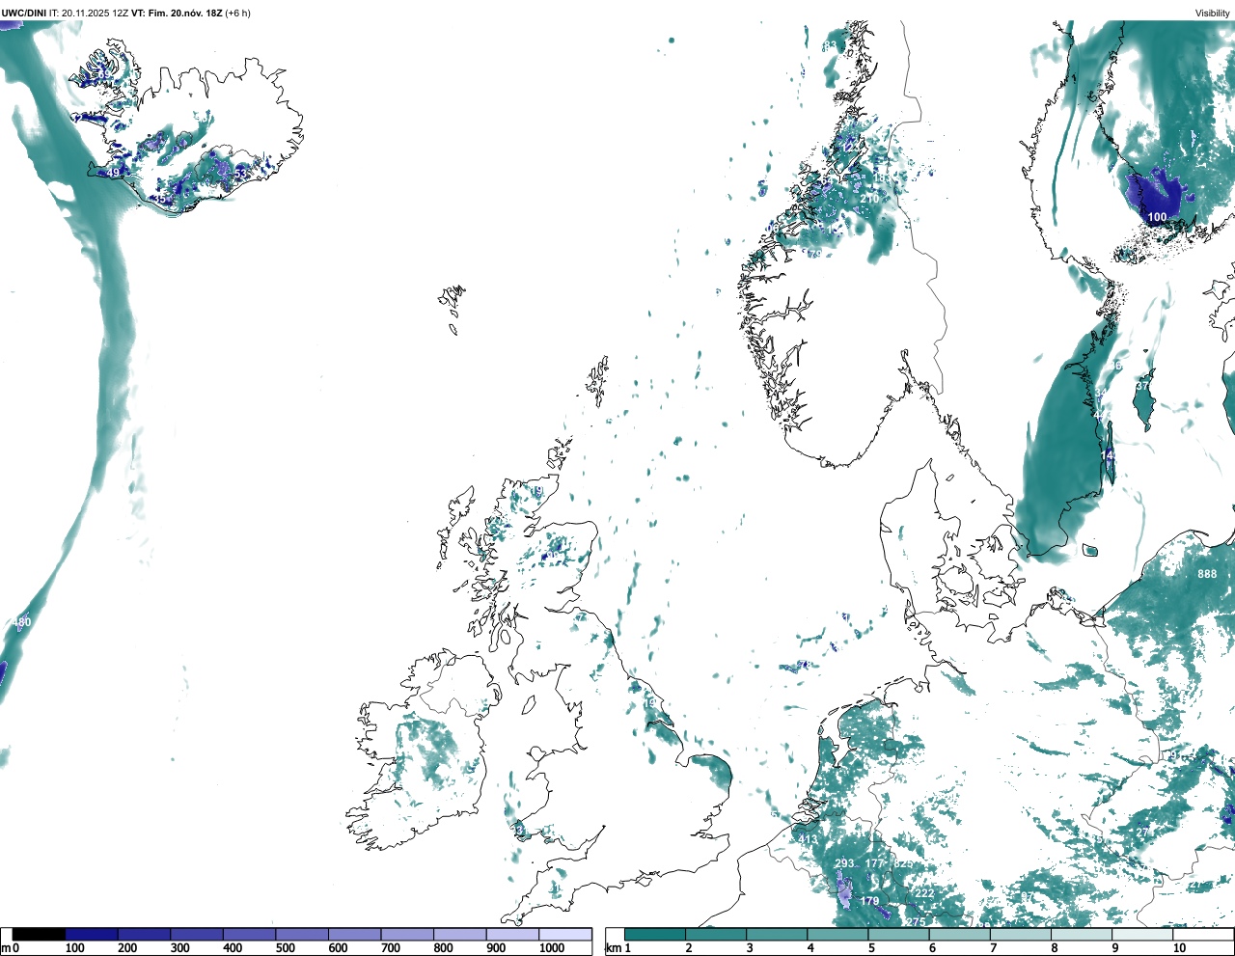This screenshot has width=1235, height=956.
Task: Click the pale lavender 900–1000 m legend swatch
Action: click(512, 934)
